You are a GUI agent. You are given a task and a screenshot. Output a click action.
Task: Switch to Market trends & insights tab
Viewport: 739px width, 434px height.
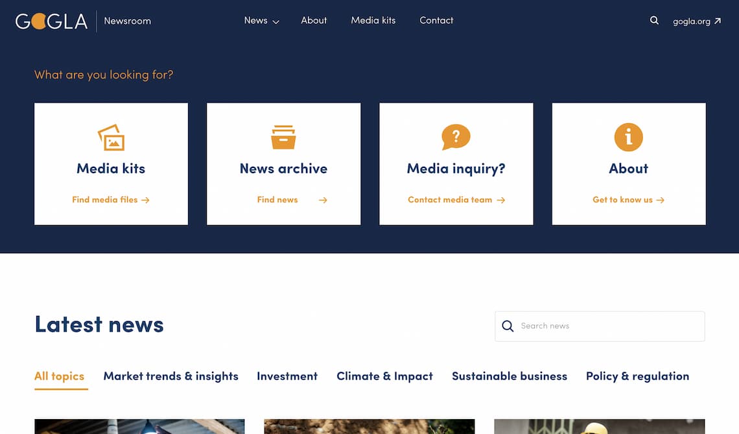[170, 376]
